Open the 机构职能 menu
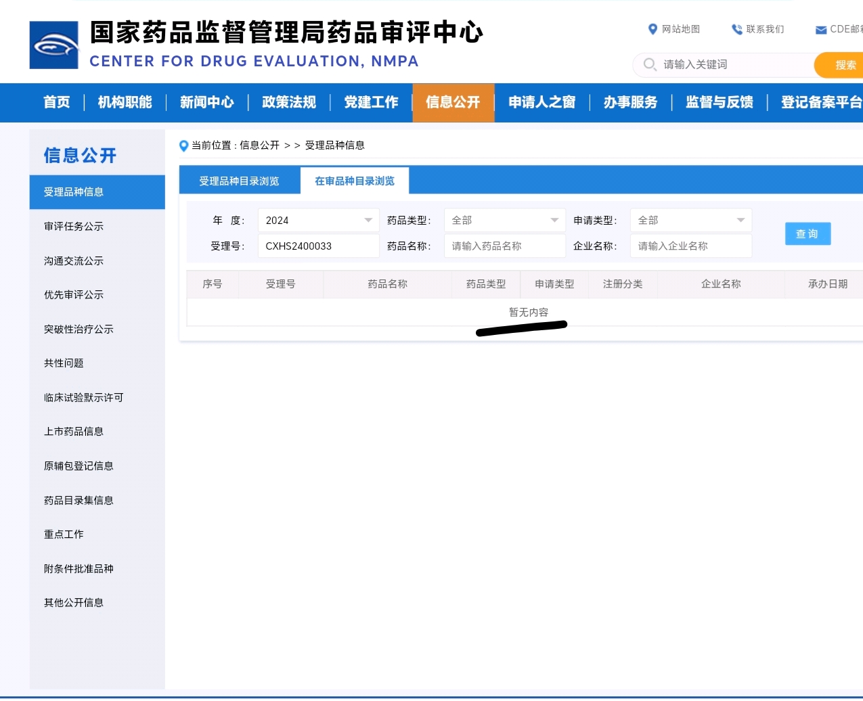Image resolution: width=863 pixels, height=701 pixels. [125, 102]
